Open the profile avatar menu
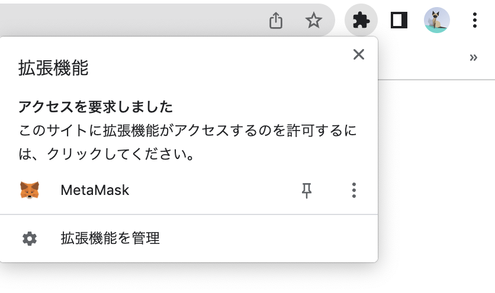This screenshot has height=293, width=495. coord(437,21)
